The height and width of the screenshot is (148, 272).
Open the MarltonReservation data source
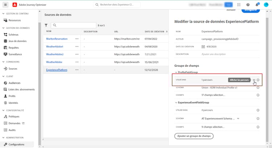pos(57,39)
